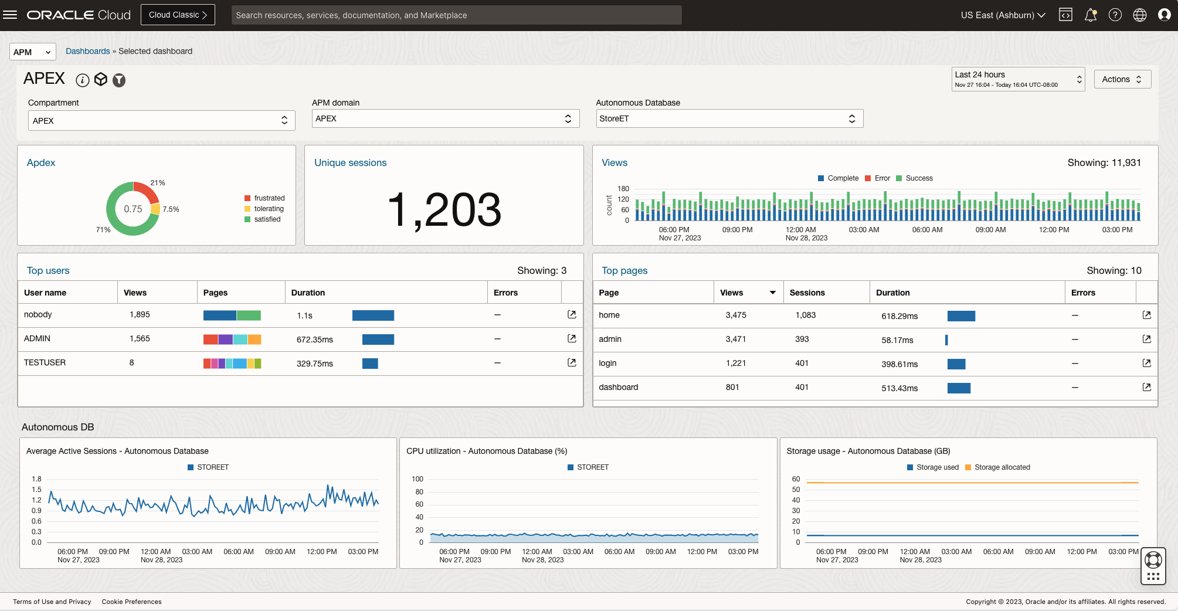Viewport: 1178px width, 611px height.
Task: Open the Actions menu
Action: [x=1122, y=79]
